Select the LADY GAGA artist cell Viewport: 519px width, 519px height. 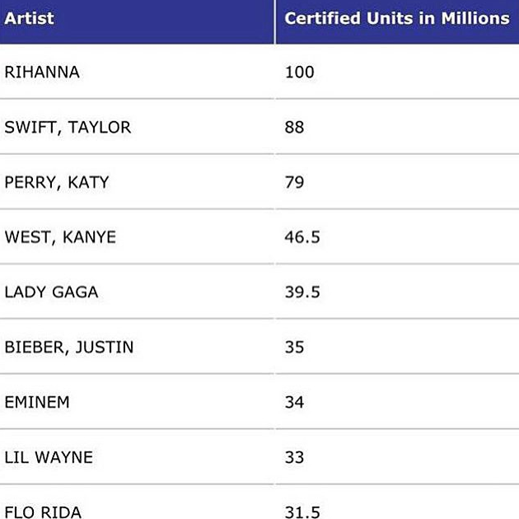51,292
